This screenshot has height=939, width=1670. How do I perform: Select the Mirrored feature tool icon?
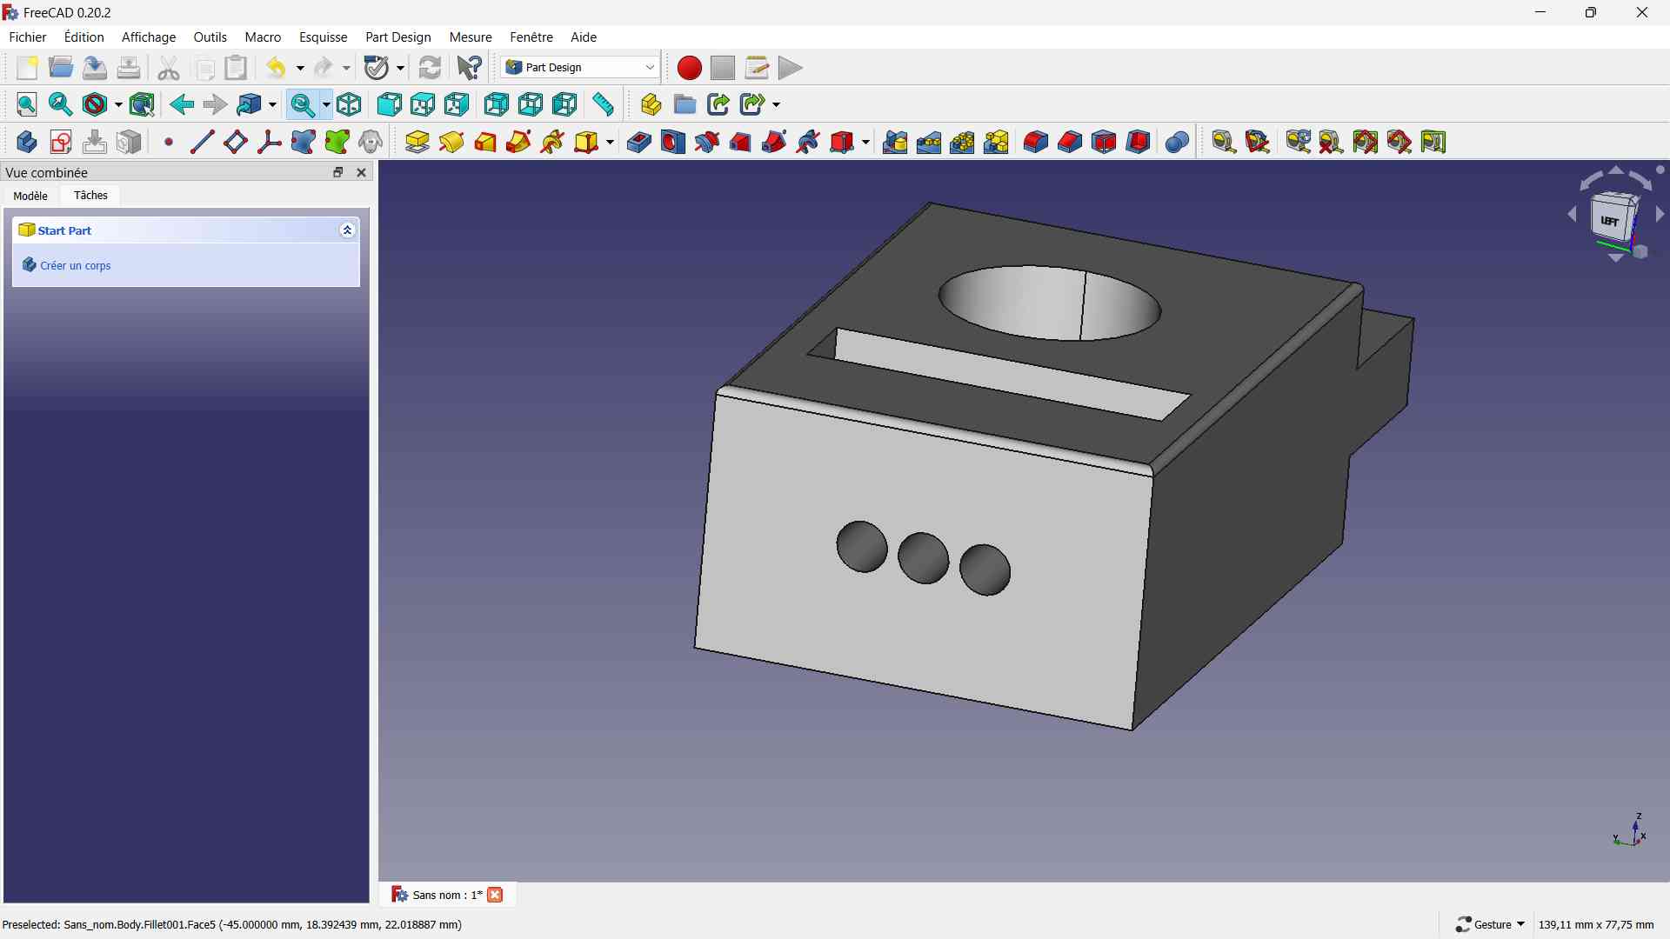[895, 142]
